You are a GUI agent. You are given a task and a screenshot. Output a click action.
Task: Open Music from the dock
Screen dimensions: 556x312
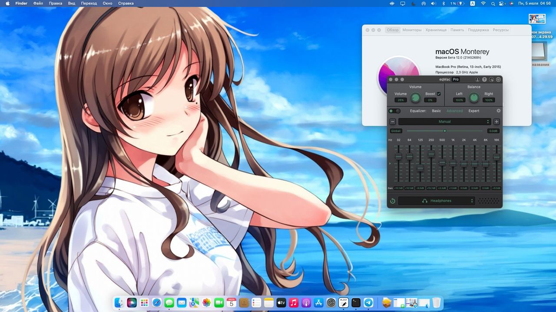click(x=294, y=303)
